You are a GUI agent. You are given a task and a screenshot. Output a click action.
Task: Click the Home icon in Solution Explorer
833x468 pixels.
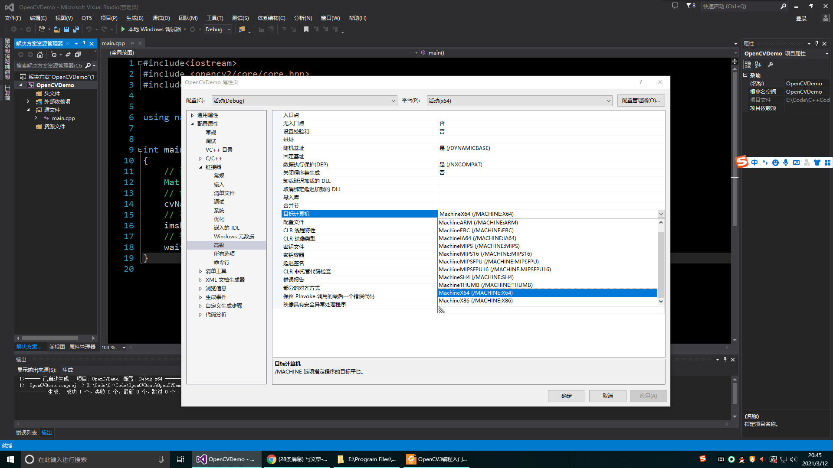click(x=39, y=55)
